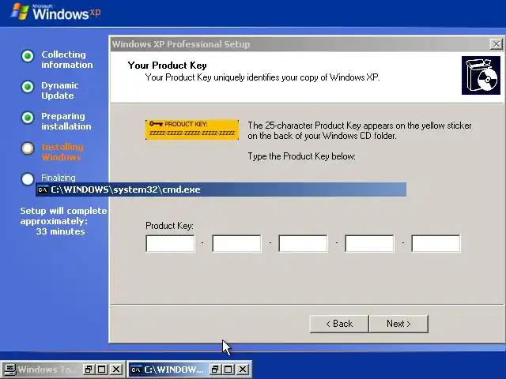The image size is (506, 379).
Task: Click the 'Product Key:' label
Action: coord(169,226)
